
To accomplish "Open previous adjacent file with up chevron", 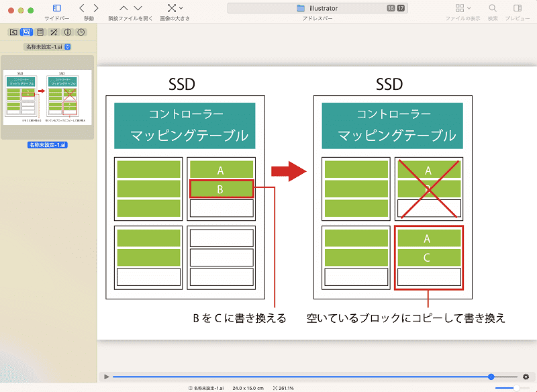I will click(x=124, y=8).
